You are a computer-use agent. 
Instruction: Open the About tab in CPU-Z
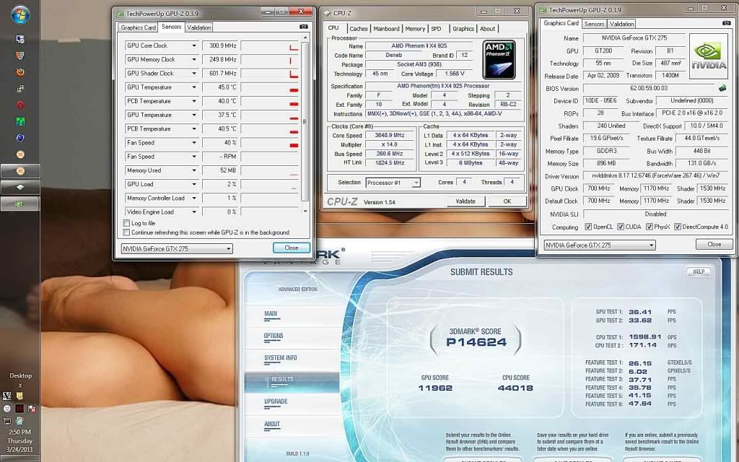click(x=487, y=29)
